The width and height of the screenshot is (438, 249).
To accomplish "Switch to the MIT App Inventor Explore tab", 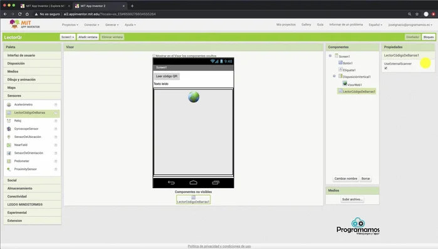I will pyautogui.click(x=45, y=6).
